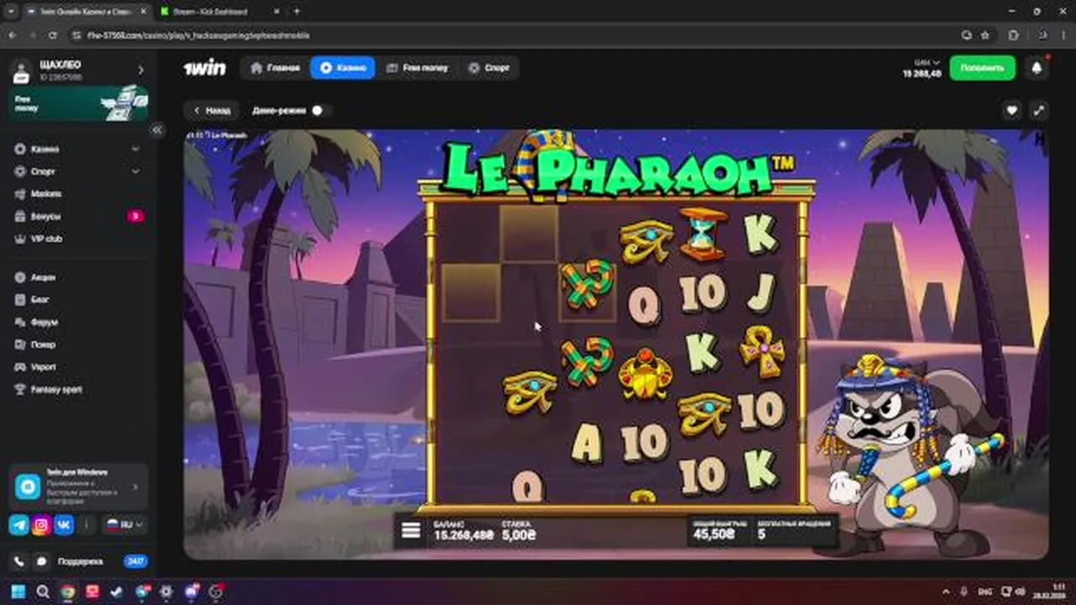The width and height of the screenshot is (1076, 605).
Task: Bookmark this page with the star icon
Action: (985, 35)
